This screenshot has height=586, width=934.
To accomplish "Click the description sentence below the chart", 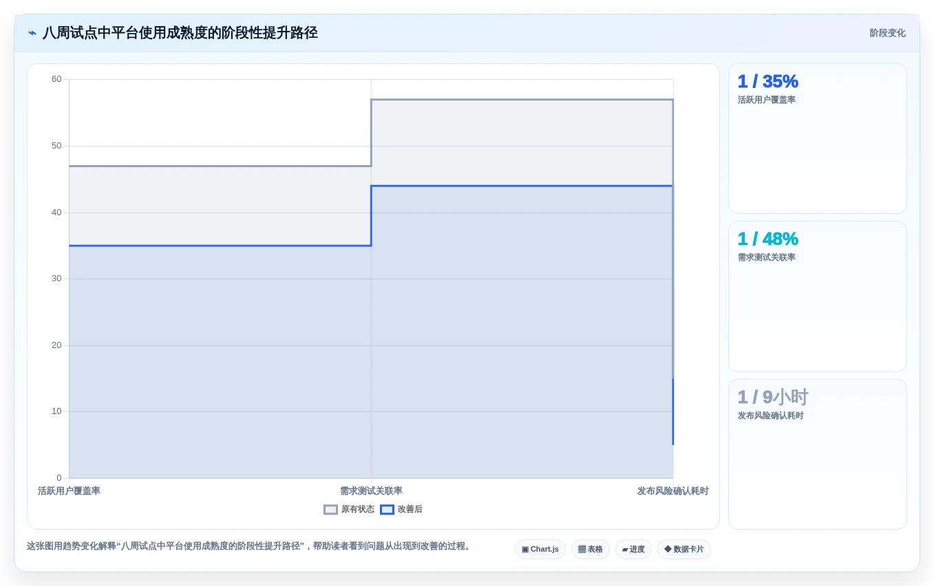I will point(251,546).
